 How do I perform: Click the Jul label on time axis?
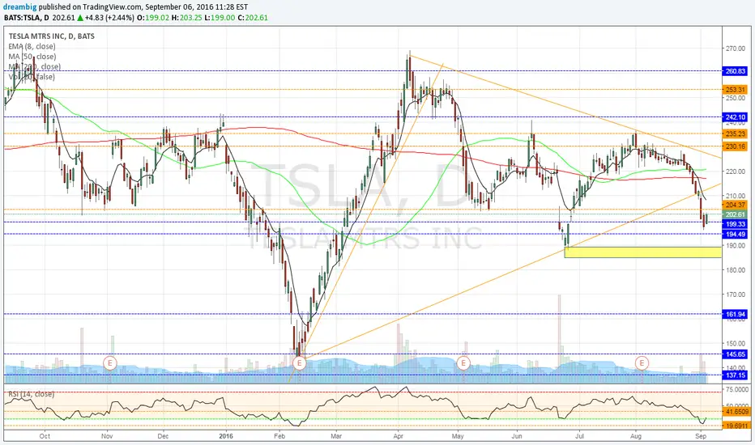pyautogui.click(x=579, y=436)
